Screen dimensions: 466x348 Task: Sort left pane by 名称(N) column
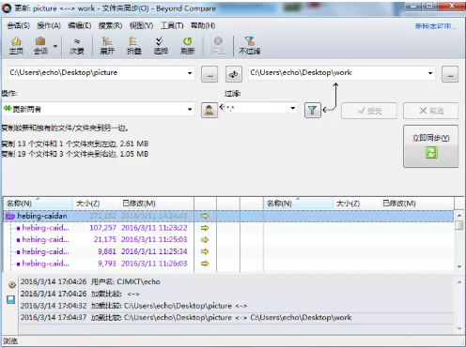point(39,204)
